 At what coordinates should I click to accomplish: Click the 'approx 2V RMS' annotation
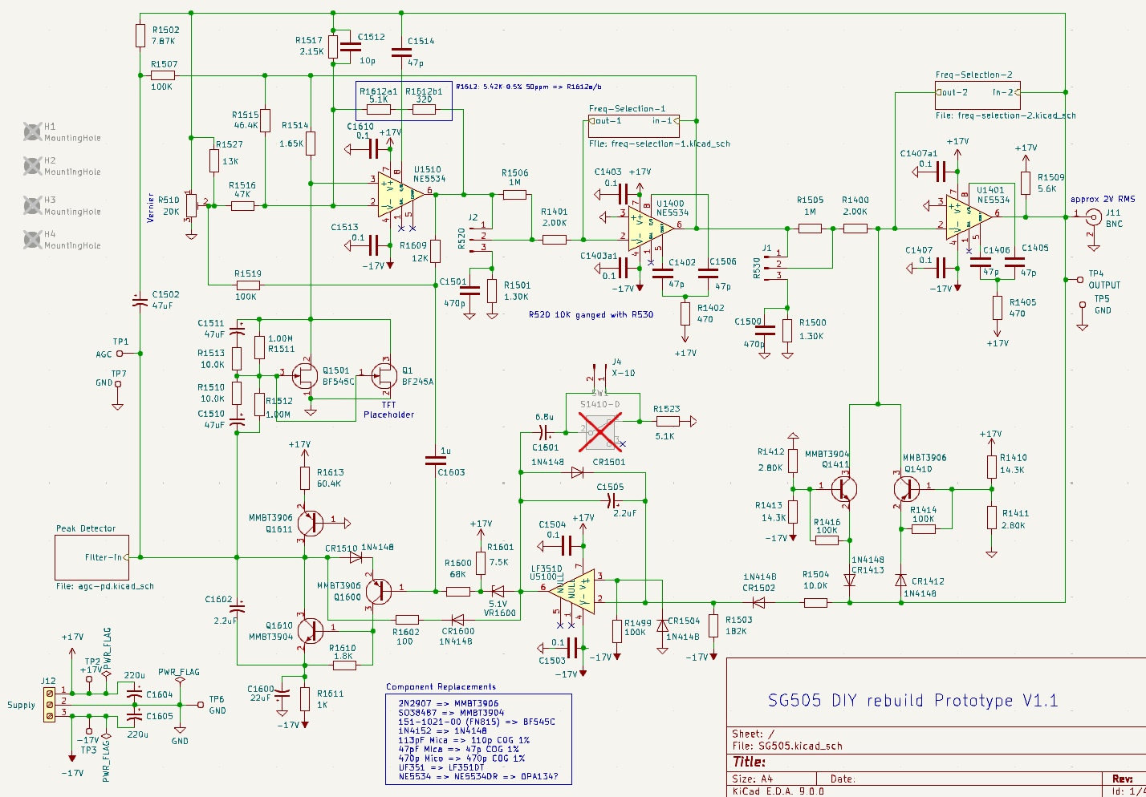pyautogui.click(x=1103, y=199)
